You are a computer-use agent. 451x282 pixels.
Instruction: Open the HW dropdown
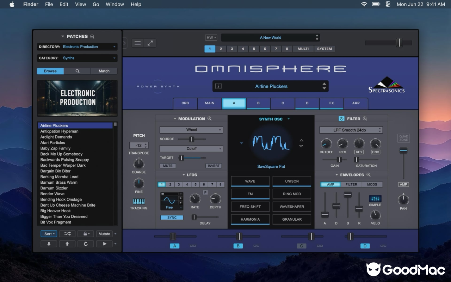[x=211, y=37]
